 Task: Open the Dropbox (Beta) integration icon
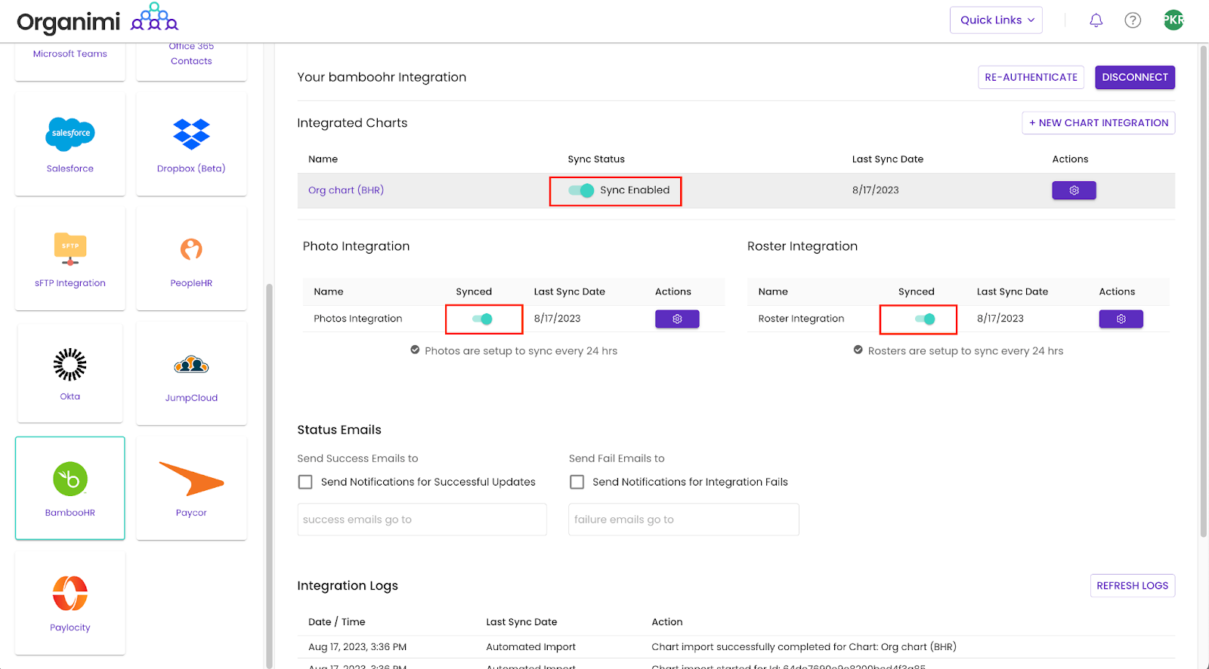pyautogui.click(x=191, y=134)
